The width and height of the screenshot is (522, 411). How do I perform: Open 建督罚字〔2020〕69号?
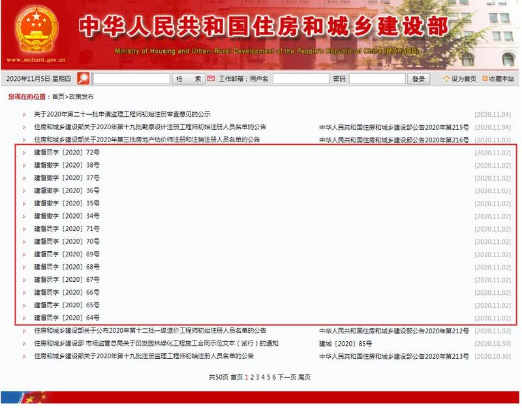(x=67, y=254)
